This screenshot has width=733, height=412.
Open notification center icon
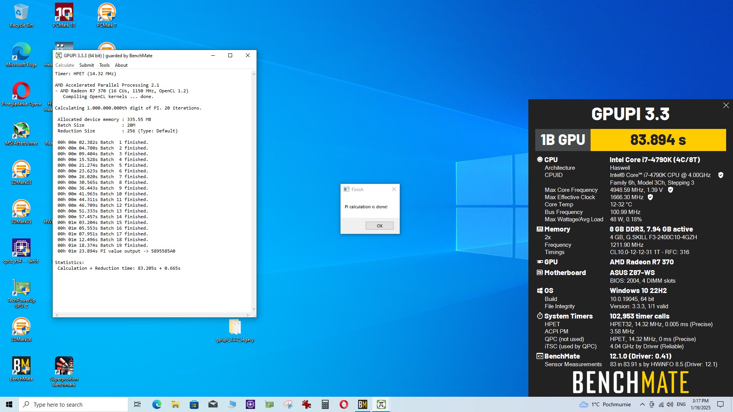tap(720, 404)
